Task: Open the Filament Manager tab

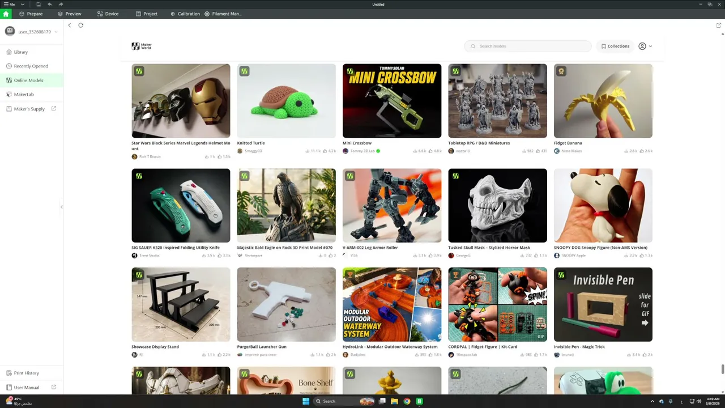Action: pyautogui.click(x=223, y=14)
